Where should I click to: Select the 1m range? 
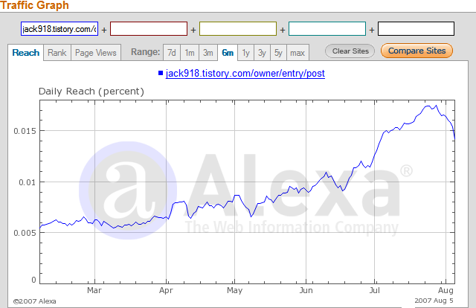tap(190, 53)
